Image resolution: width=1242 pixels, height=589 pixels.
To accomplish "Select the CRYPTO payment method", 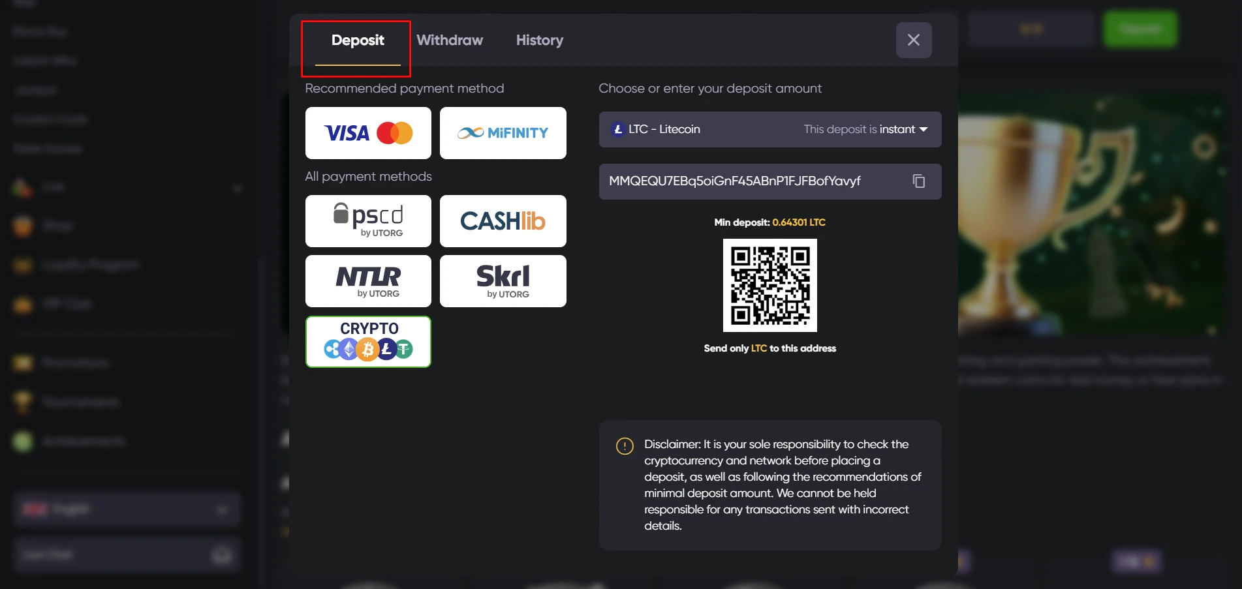I will (x=368, y=342).
